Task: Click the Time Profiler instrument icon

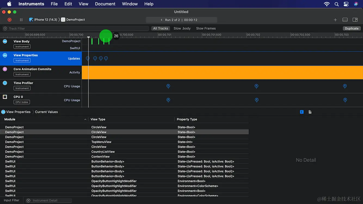Action: tap(5, 83)
